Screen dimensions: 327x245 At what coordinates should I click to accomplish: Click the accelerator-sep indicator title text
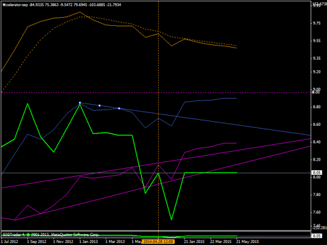16,5
